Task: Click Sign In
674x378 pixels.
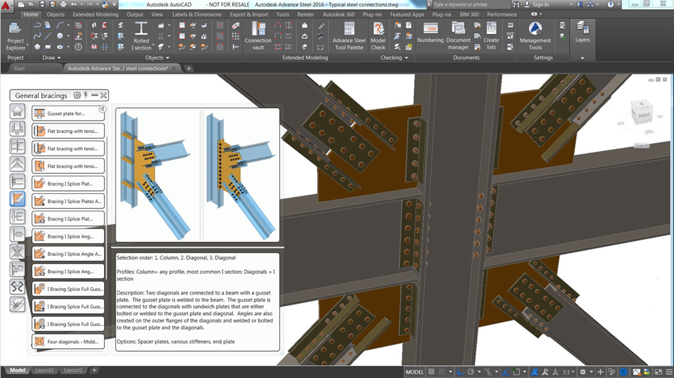Action: tap(540, 5)
